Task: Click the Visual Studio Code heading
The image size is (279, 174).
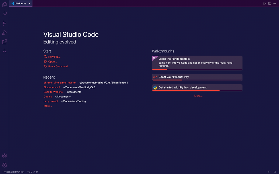Action: coord(71,34)
